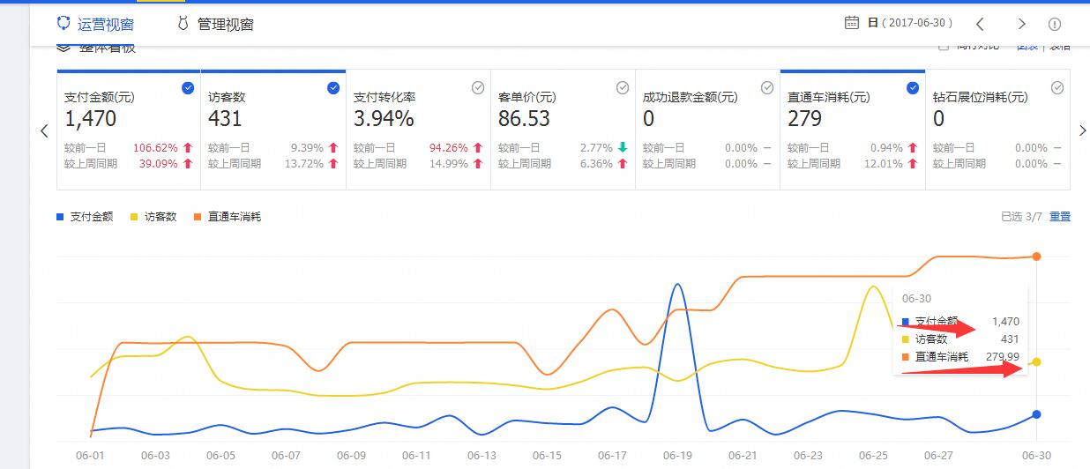Uncheck the 支付金额 metric card

tap(188, 87)
